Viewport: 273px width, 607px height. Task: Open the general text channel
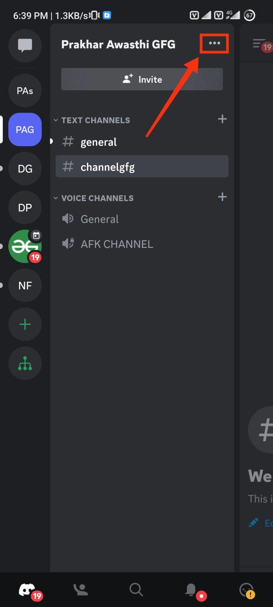click(x=99, y=142)
